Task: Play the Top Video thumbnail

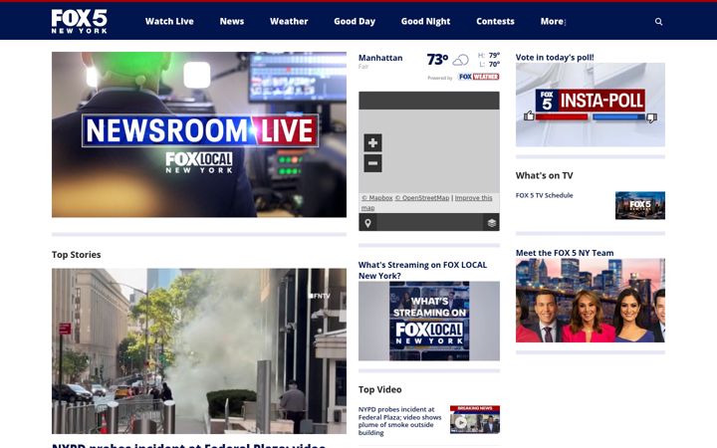Action: [x=475, y=420]
